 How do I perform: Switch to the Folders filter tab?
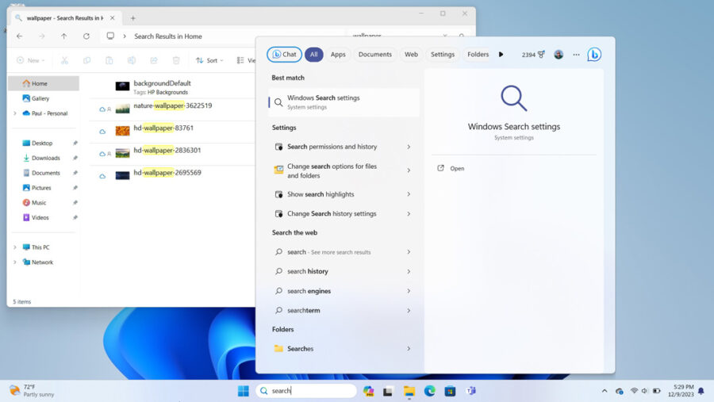click(478, 54)
